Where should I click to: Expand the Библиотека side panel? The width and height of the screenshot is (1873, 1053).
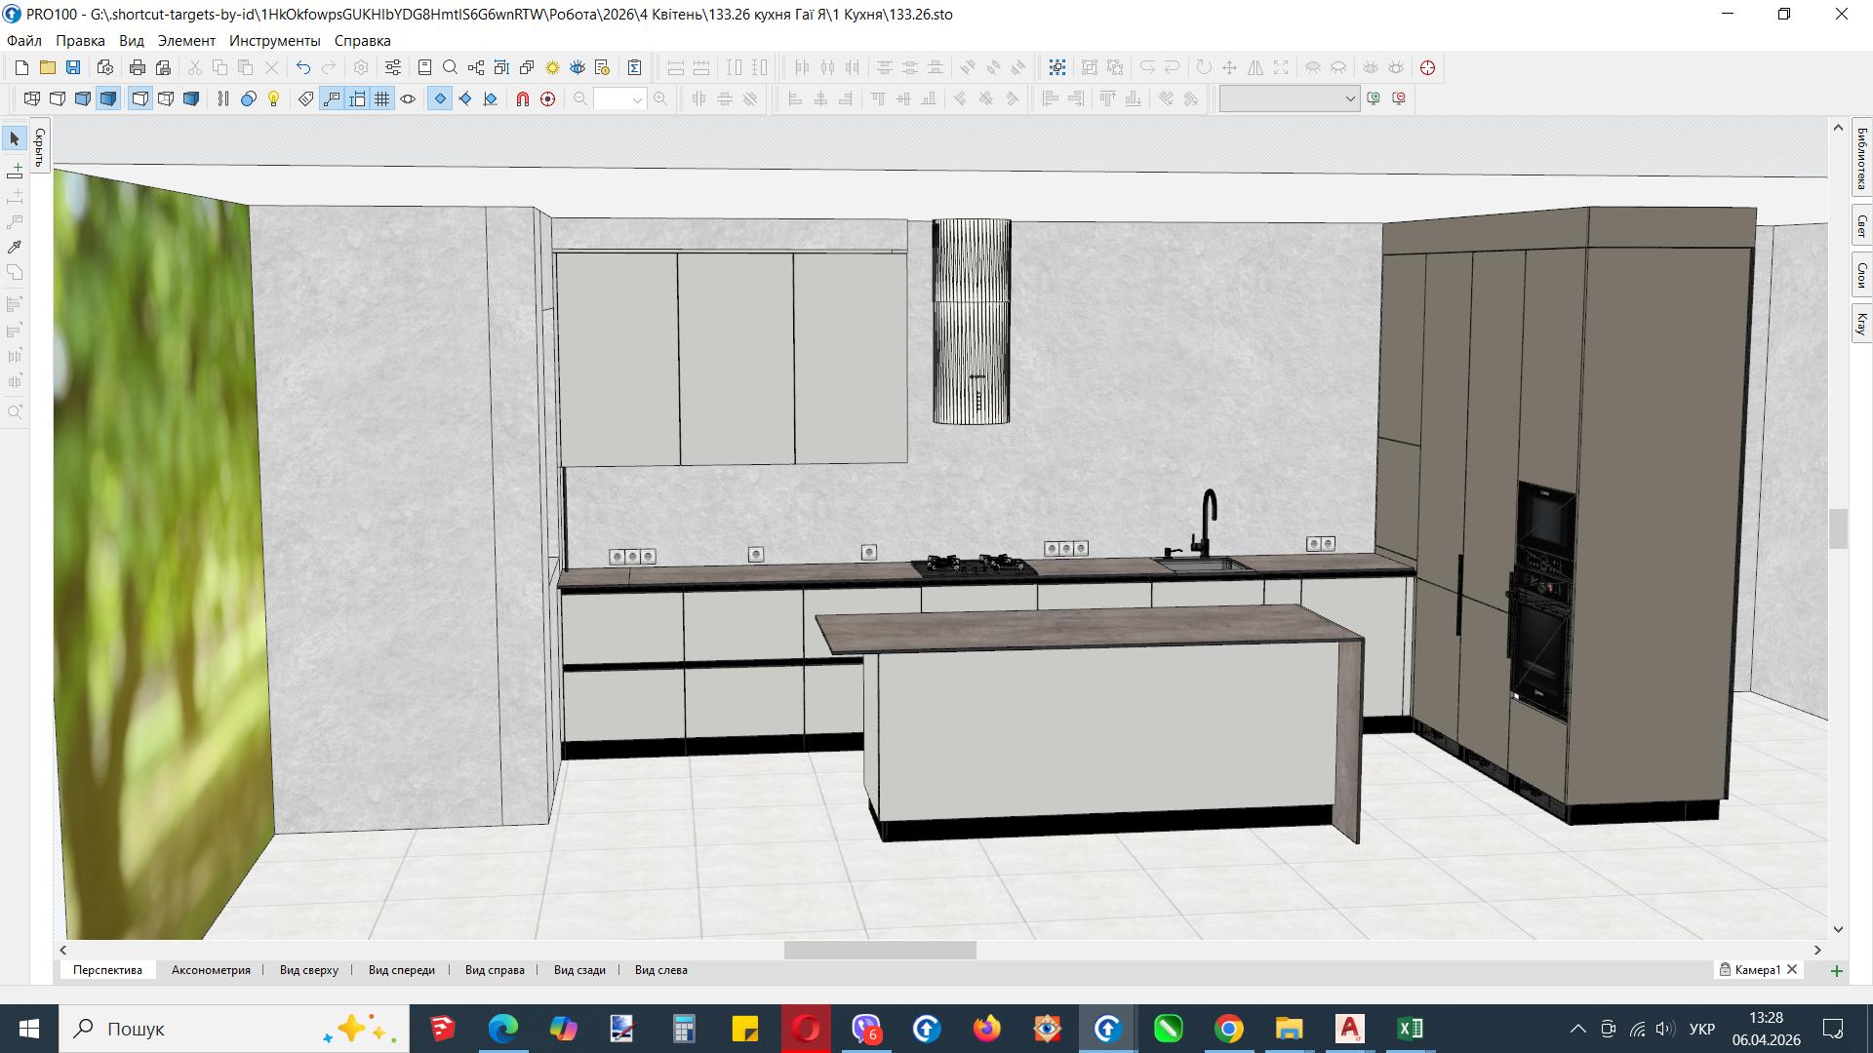click(1861, 157)
